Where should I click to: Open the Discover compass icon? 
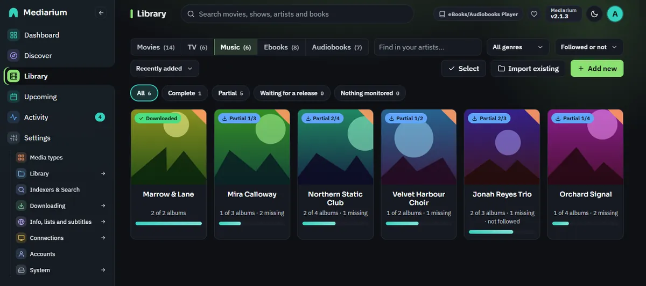(x=13, y=55)
